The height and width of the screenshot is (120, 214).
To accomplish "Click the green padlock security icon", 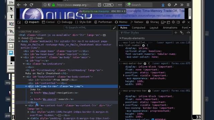I will point(53,5).
